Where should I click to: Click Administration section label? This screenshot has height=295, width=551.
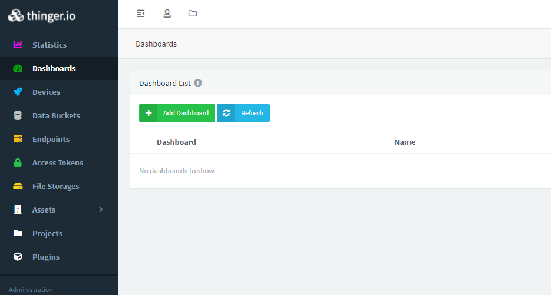(x=31, y=289)
